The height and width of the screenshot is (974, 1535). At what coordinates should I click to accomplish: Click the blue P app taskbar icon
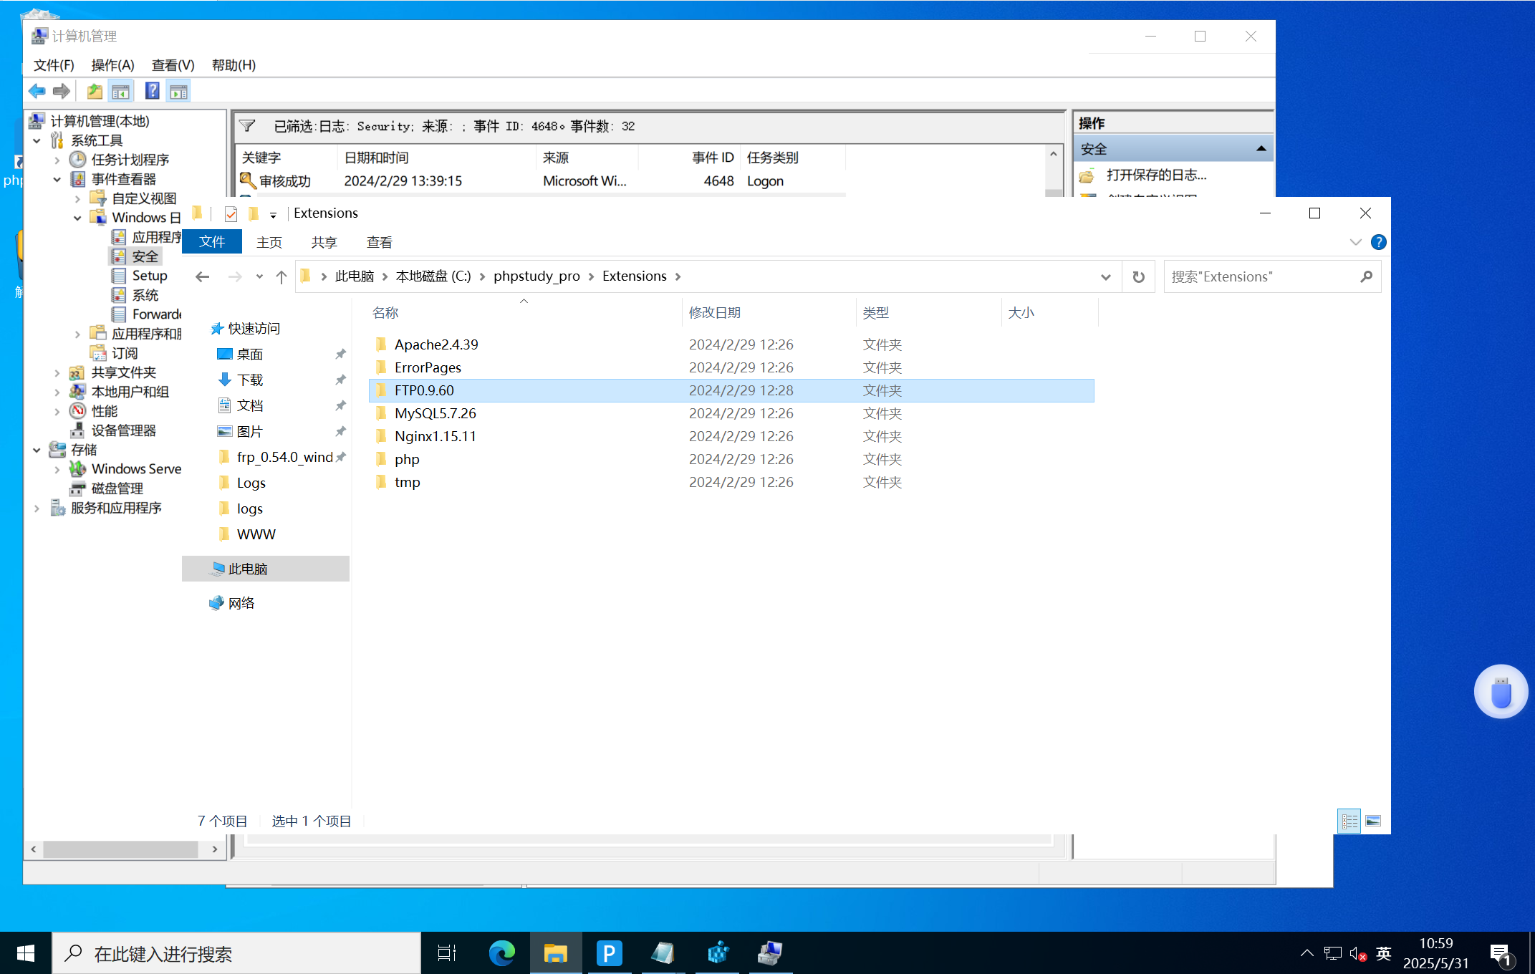click(609, 953)
